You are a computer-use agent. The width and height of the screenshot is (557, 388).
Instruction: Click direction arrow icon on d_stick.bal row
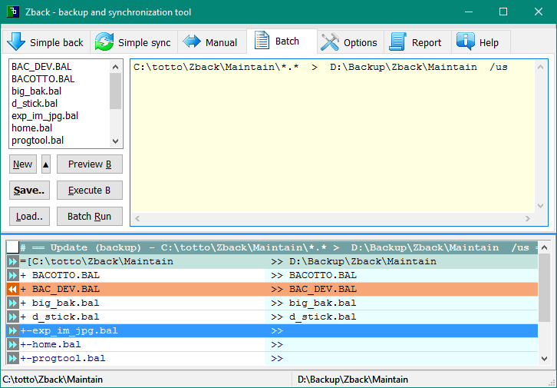pos(13,317)
